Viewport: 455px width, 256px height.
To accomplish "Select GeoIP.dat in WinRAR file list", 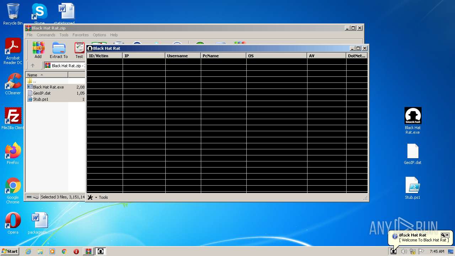I will coord(56,93).
